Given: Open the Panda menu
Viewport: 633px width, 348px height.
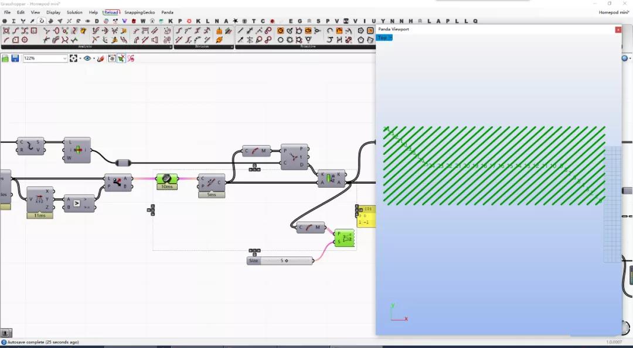Looking at the screenshot, I should pyautogui.click(x=167, y=12).
